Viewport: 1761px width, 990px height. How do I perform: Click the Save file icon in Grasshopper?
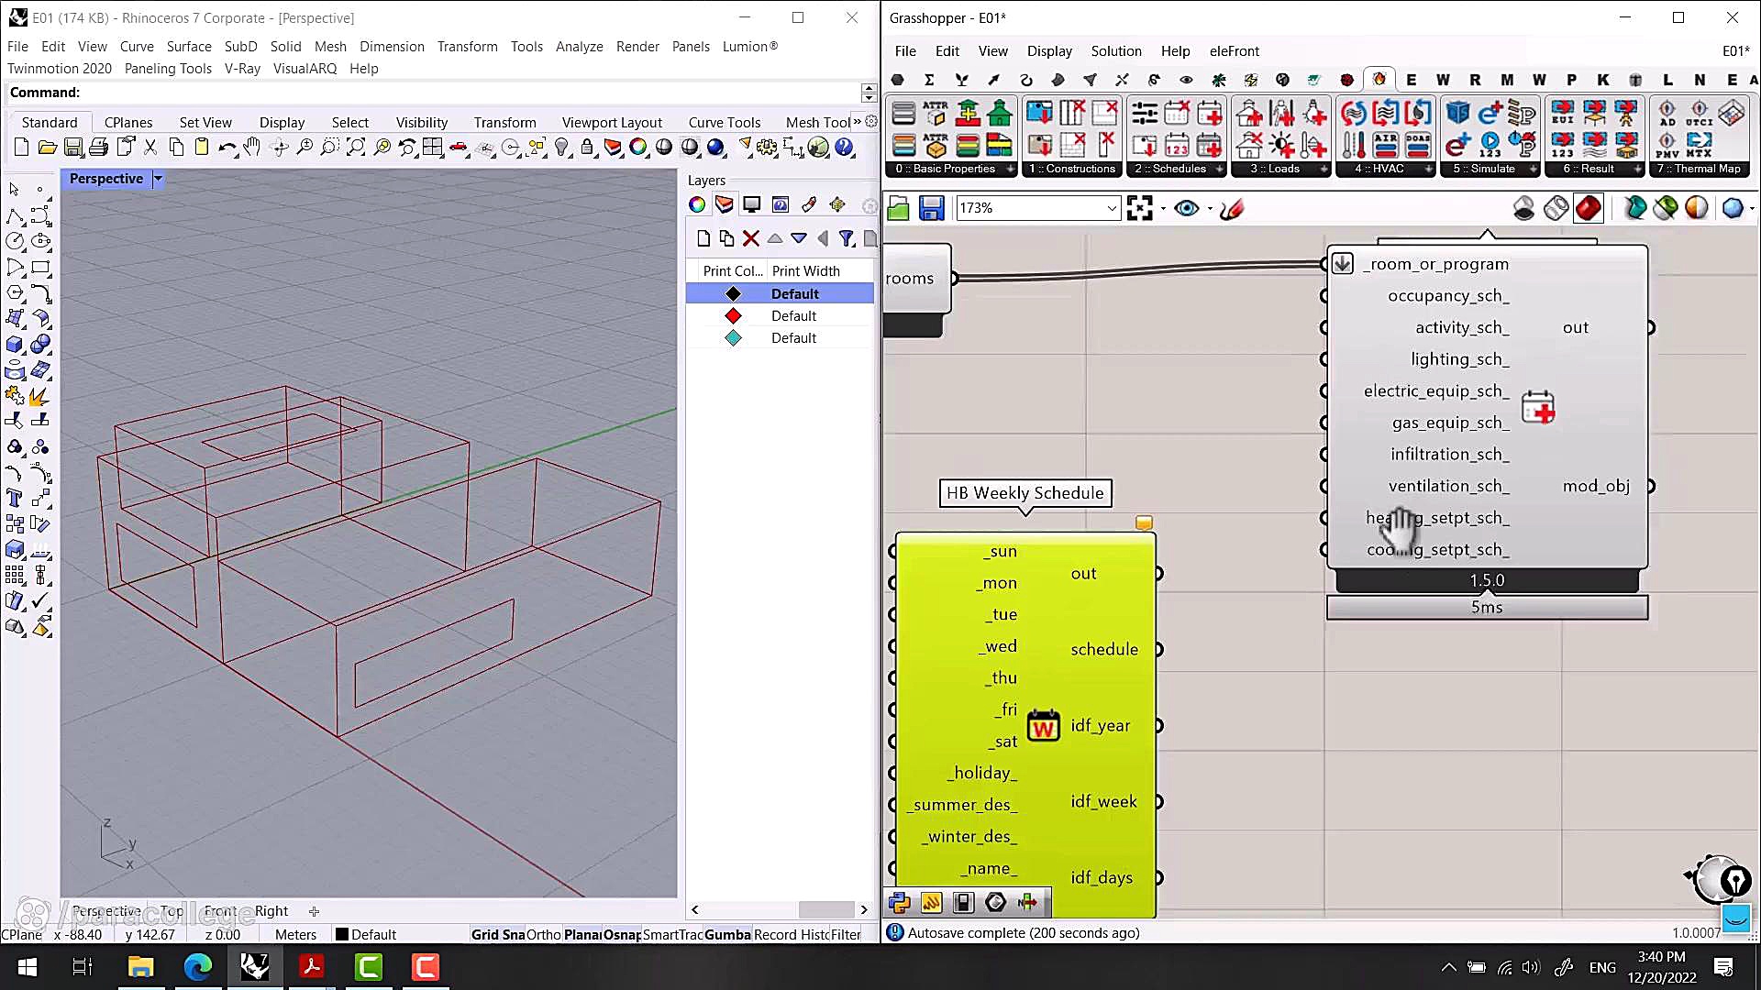[931, 209]
